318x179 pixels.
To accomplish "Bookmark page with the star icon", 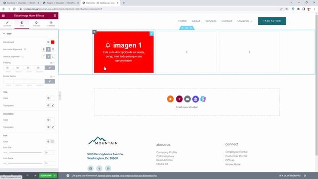I will pos(286,9).
